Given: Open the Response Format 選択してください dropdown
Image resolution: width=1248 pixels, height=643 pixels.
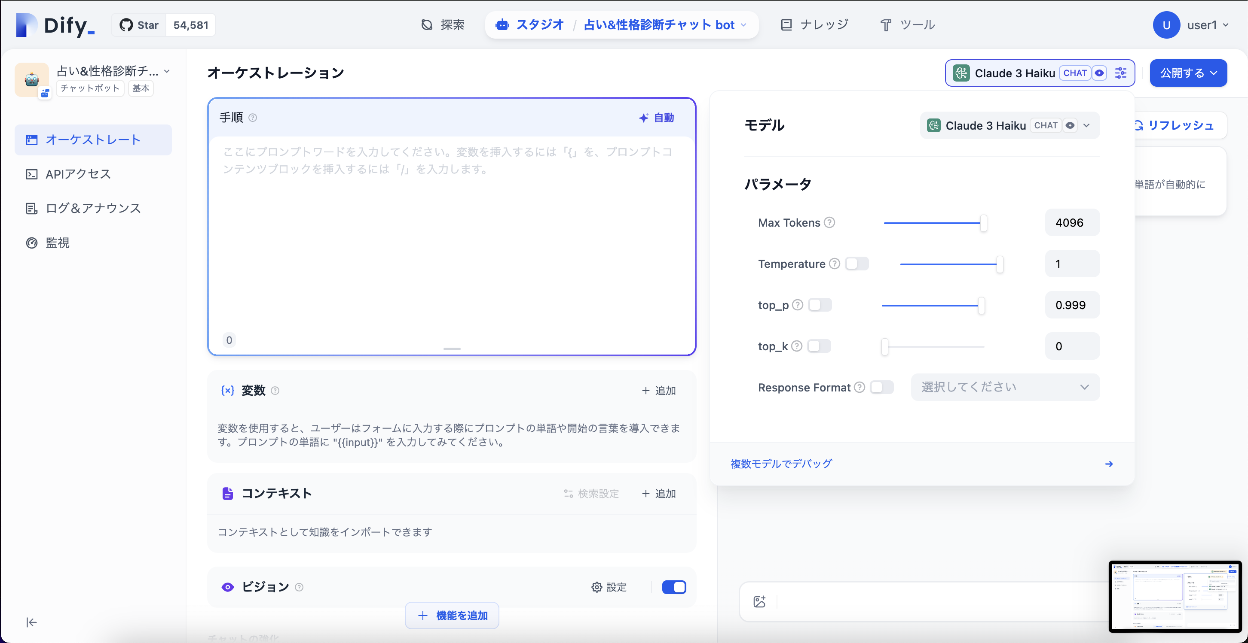Looking at the screenshot, I should 1005,387.
